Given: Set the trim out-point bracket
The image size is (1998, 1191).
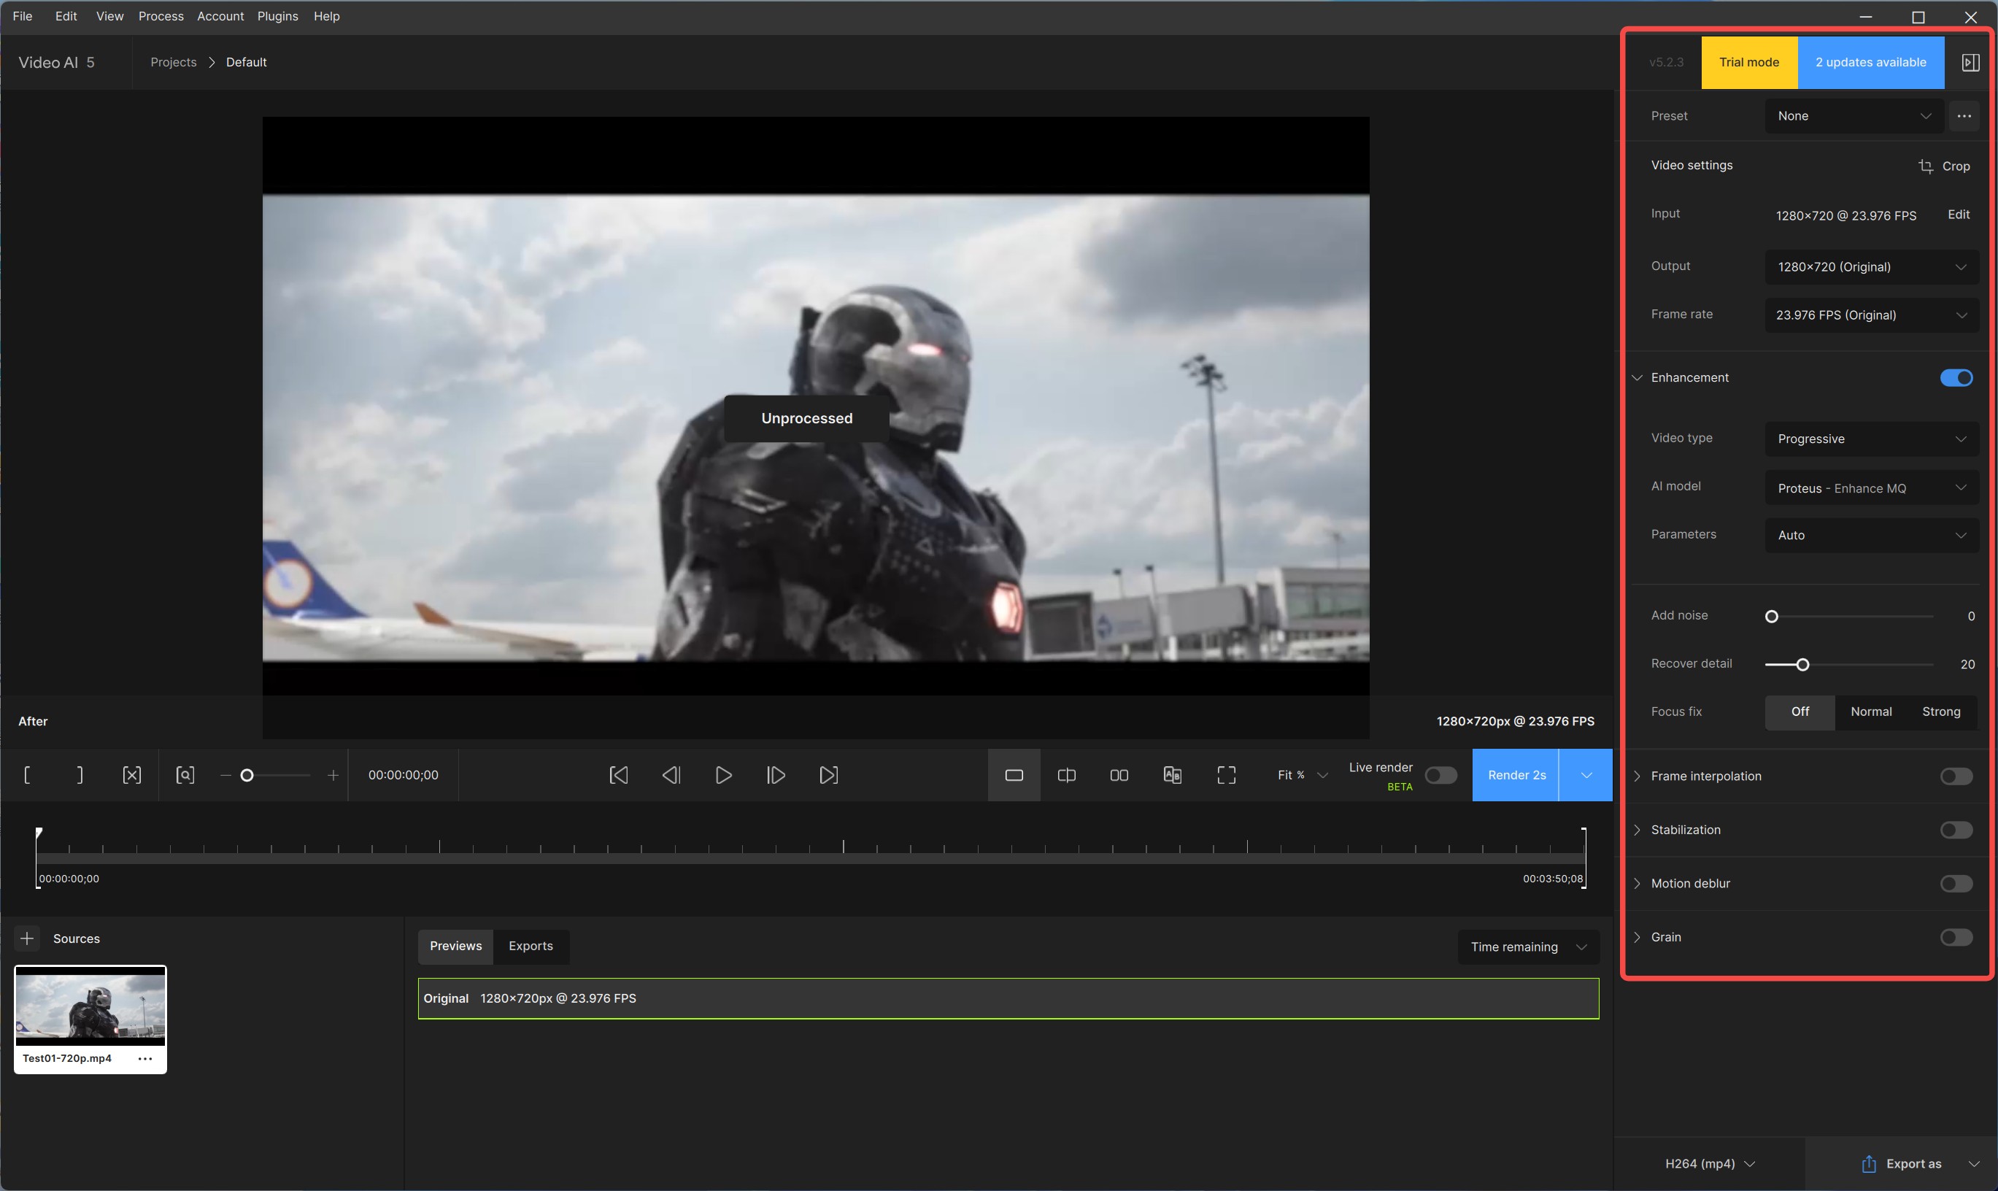Looking at the screenshot, I should (80, 774).
